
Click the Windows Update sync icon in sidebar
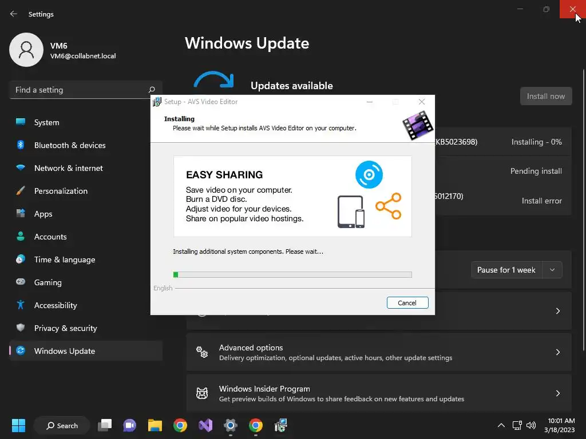pos(21,350)
